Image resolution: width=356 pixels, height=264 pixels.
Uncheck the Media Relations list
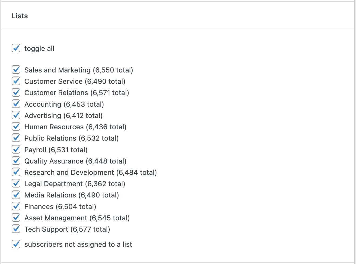pyautogui.click(x=16, y=194)
